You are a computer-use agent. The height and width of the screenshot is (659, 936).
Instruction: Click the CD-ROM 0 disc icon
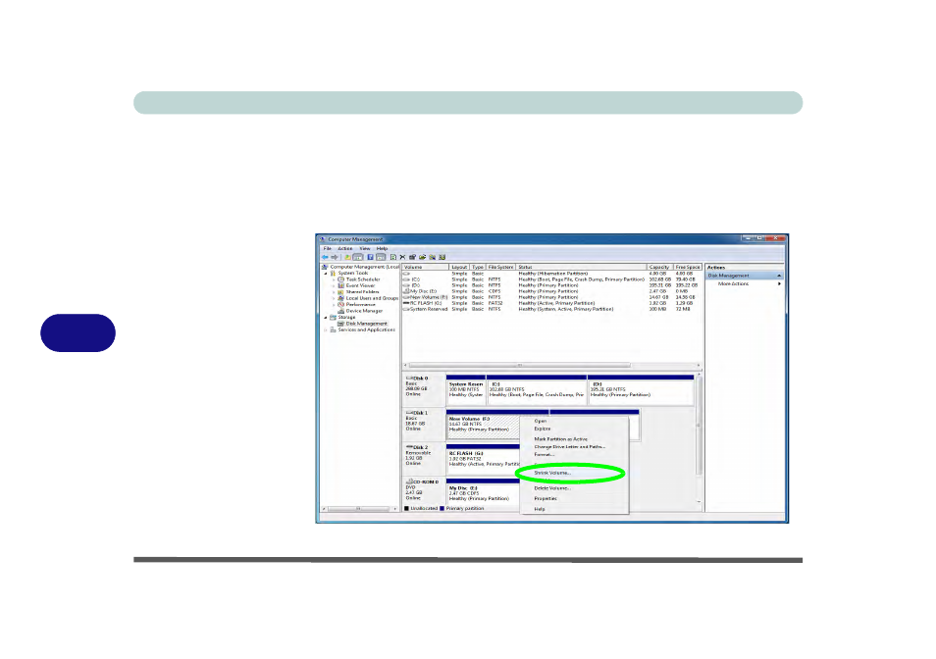click(409, 482)
